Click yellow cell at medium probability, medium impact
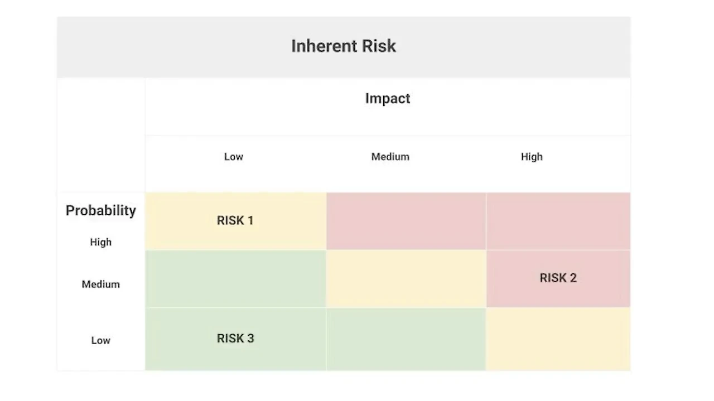 [406, 278]
